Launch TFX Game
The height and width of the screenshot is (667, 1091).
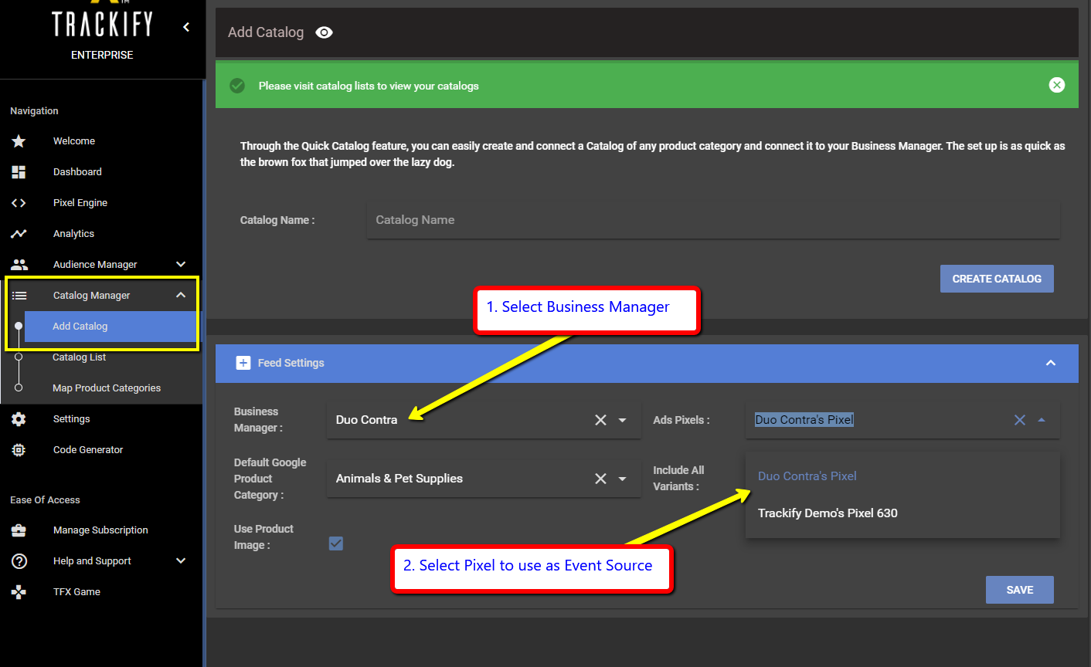pyautogui.click(x=76, y=592)
